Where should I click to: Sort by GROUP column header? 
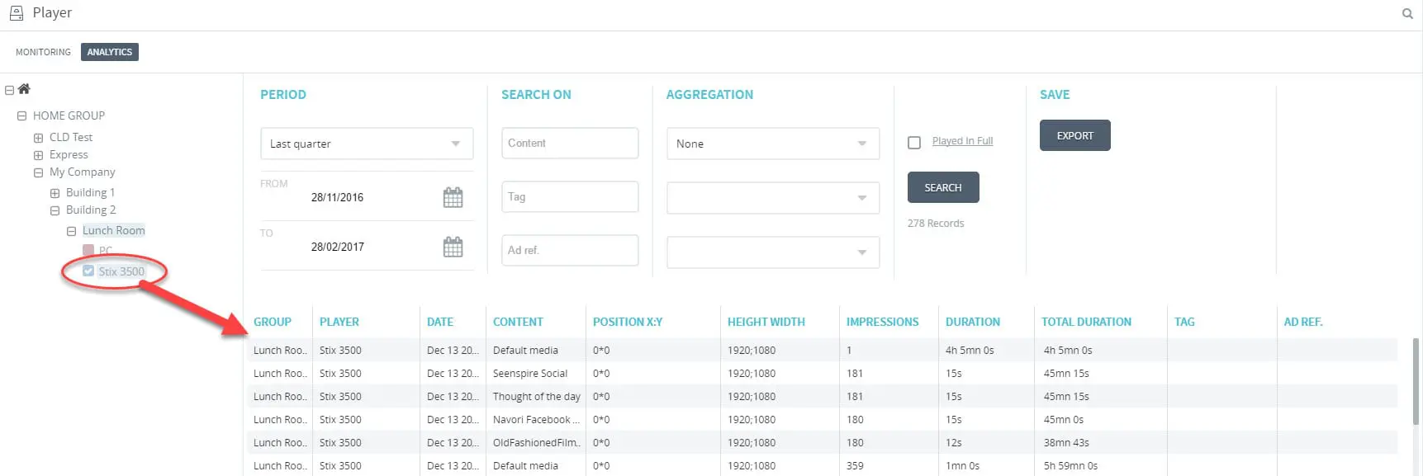pyautogui.click(x=273, y=322)
